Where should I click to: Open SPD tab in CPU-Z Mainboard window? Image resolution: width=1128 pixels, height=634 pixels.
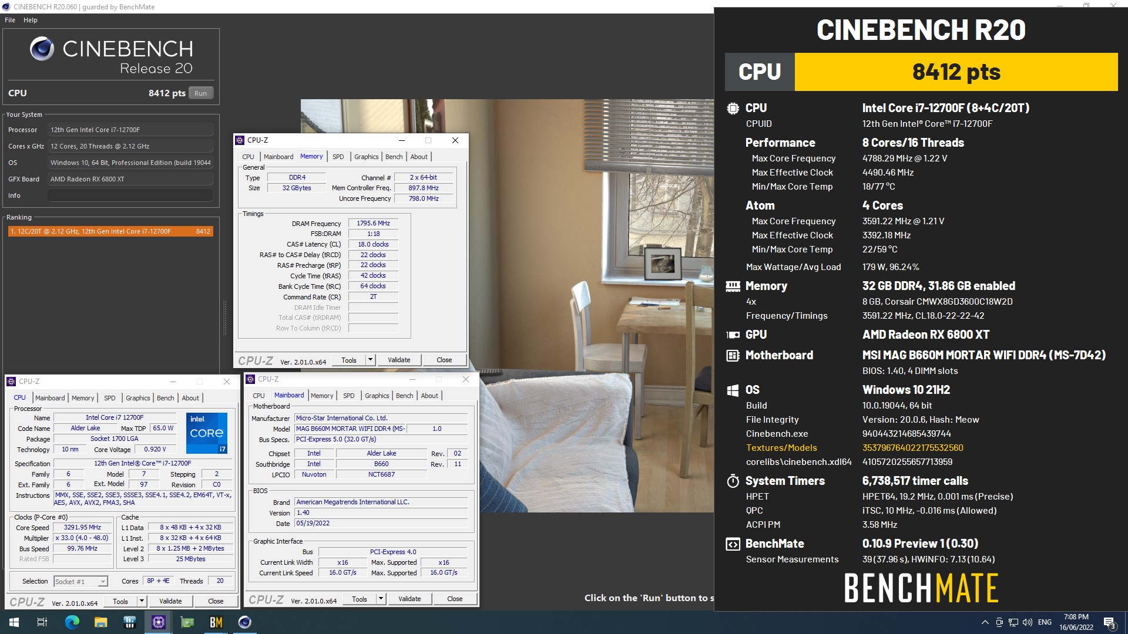coord(349,396)
